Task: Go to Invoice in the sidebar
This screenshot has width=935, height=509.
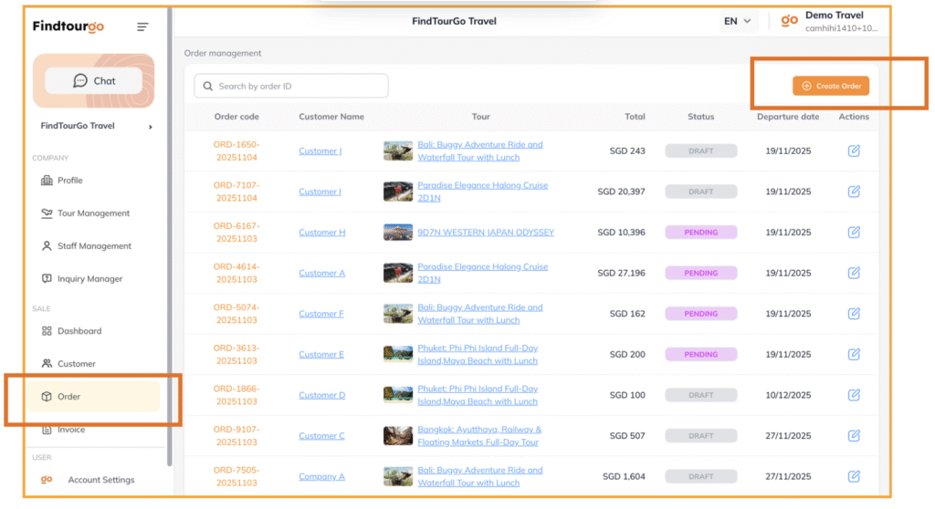Action: click(x=71, y=430)
